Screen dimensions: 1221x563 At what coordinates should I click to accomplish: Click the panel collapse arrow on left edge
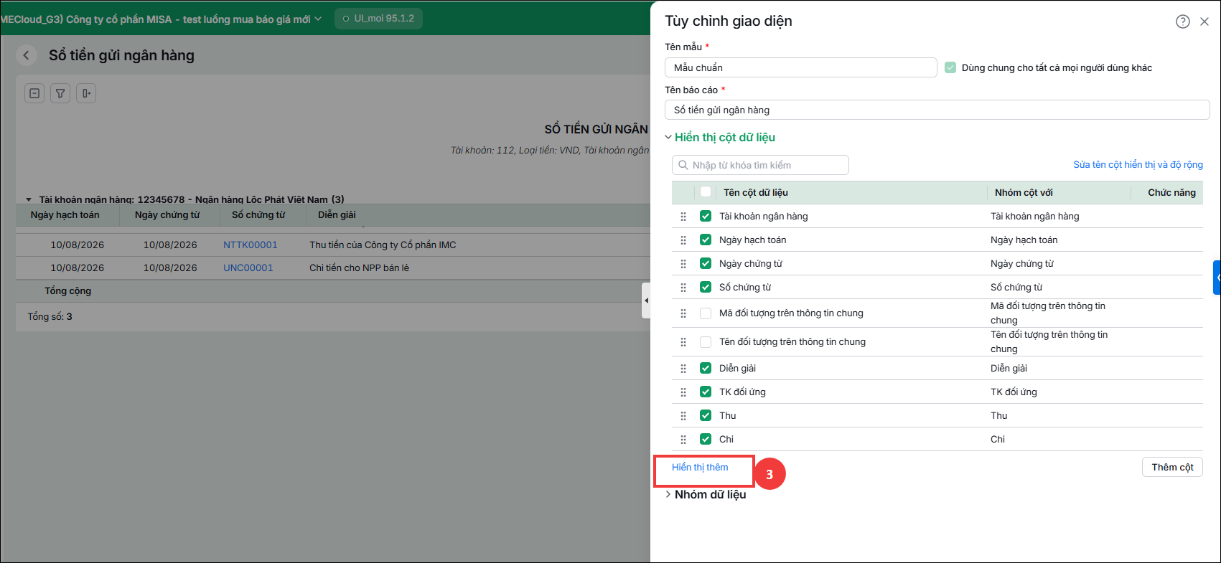646,301
